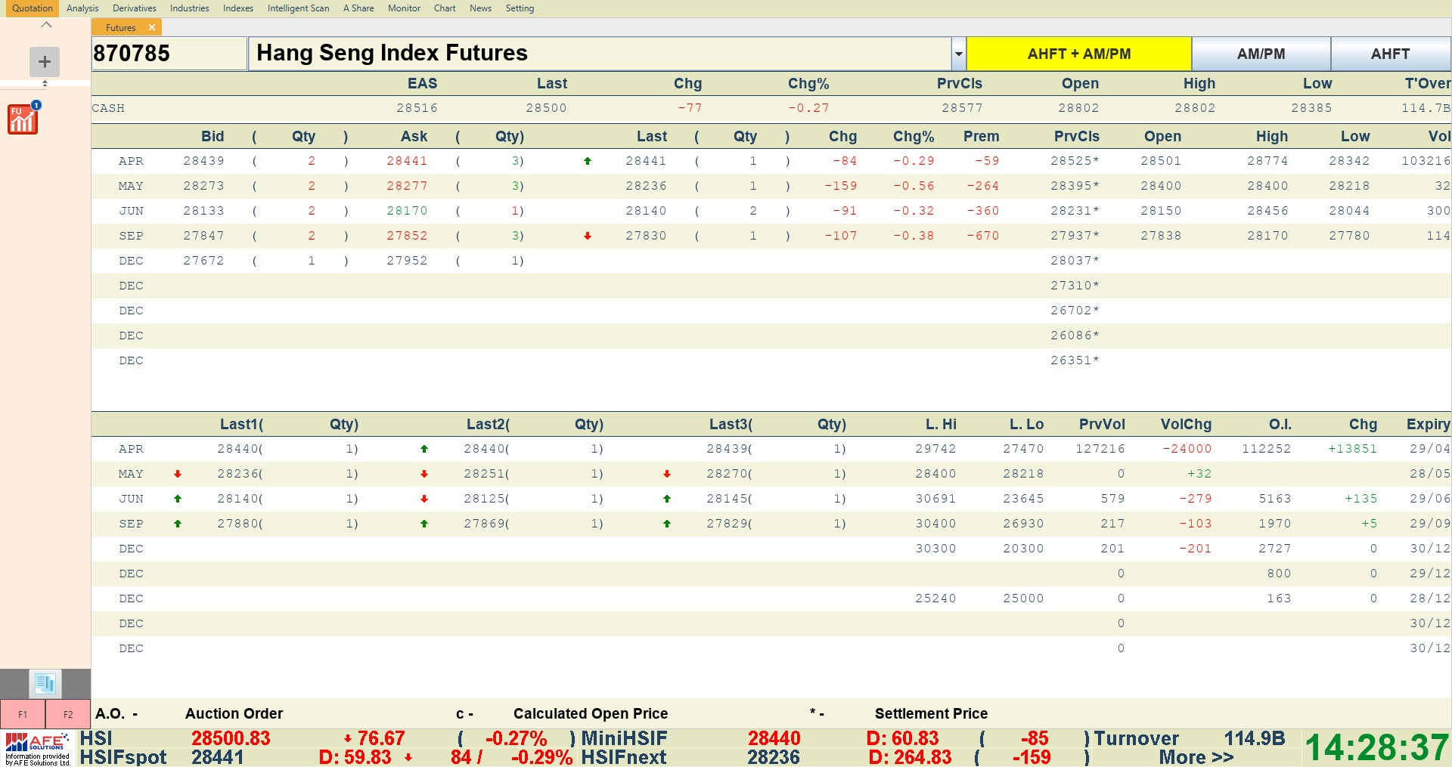Click the green up arrow before JUN Last3

coord(667,499)
